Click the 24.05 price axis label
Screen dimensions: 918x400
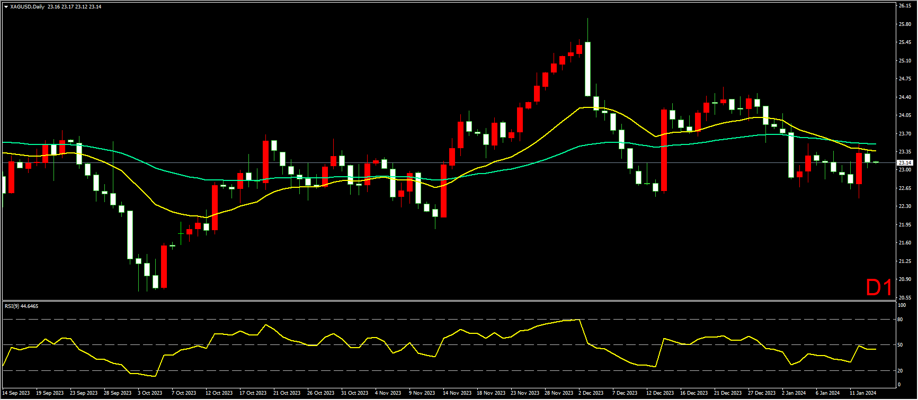pyautogui.click(x=905, y=115)
